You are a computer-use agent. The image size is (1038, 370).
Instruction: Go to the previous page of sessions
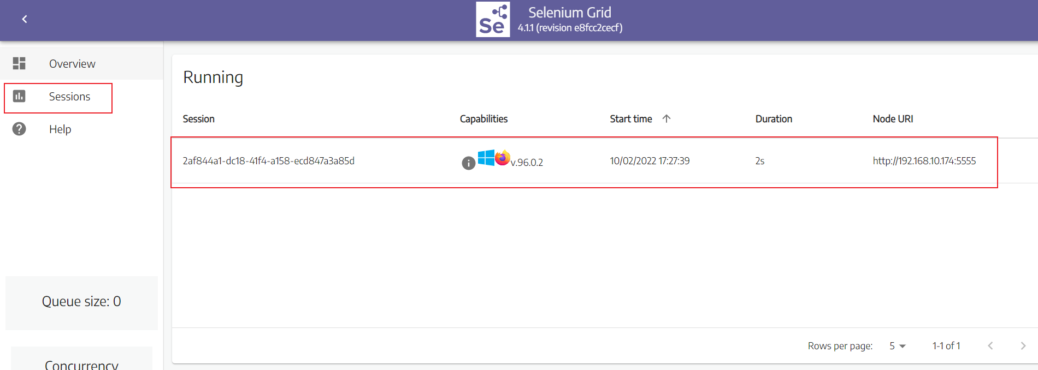tap(990, 345)
